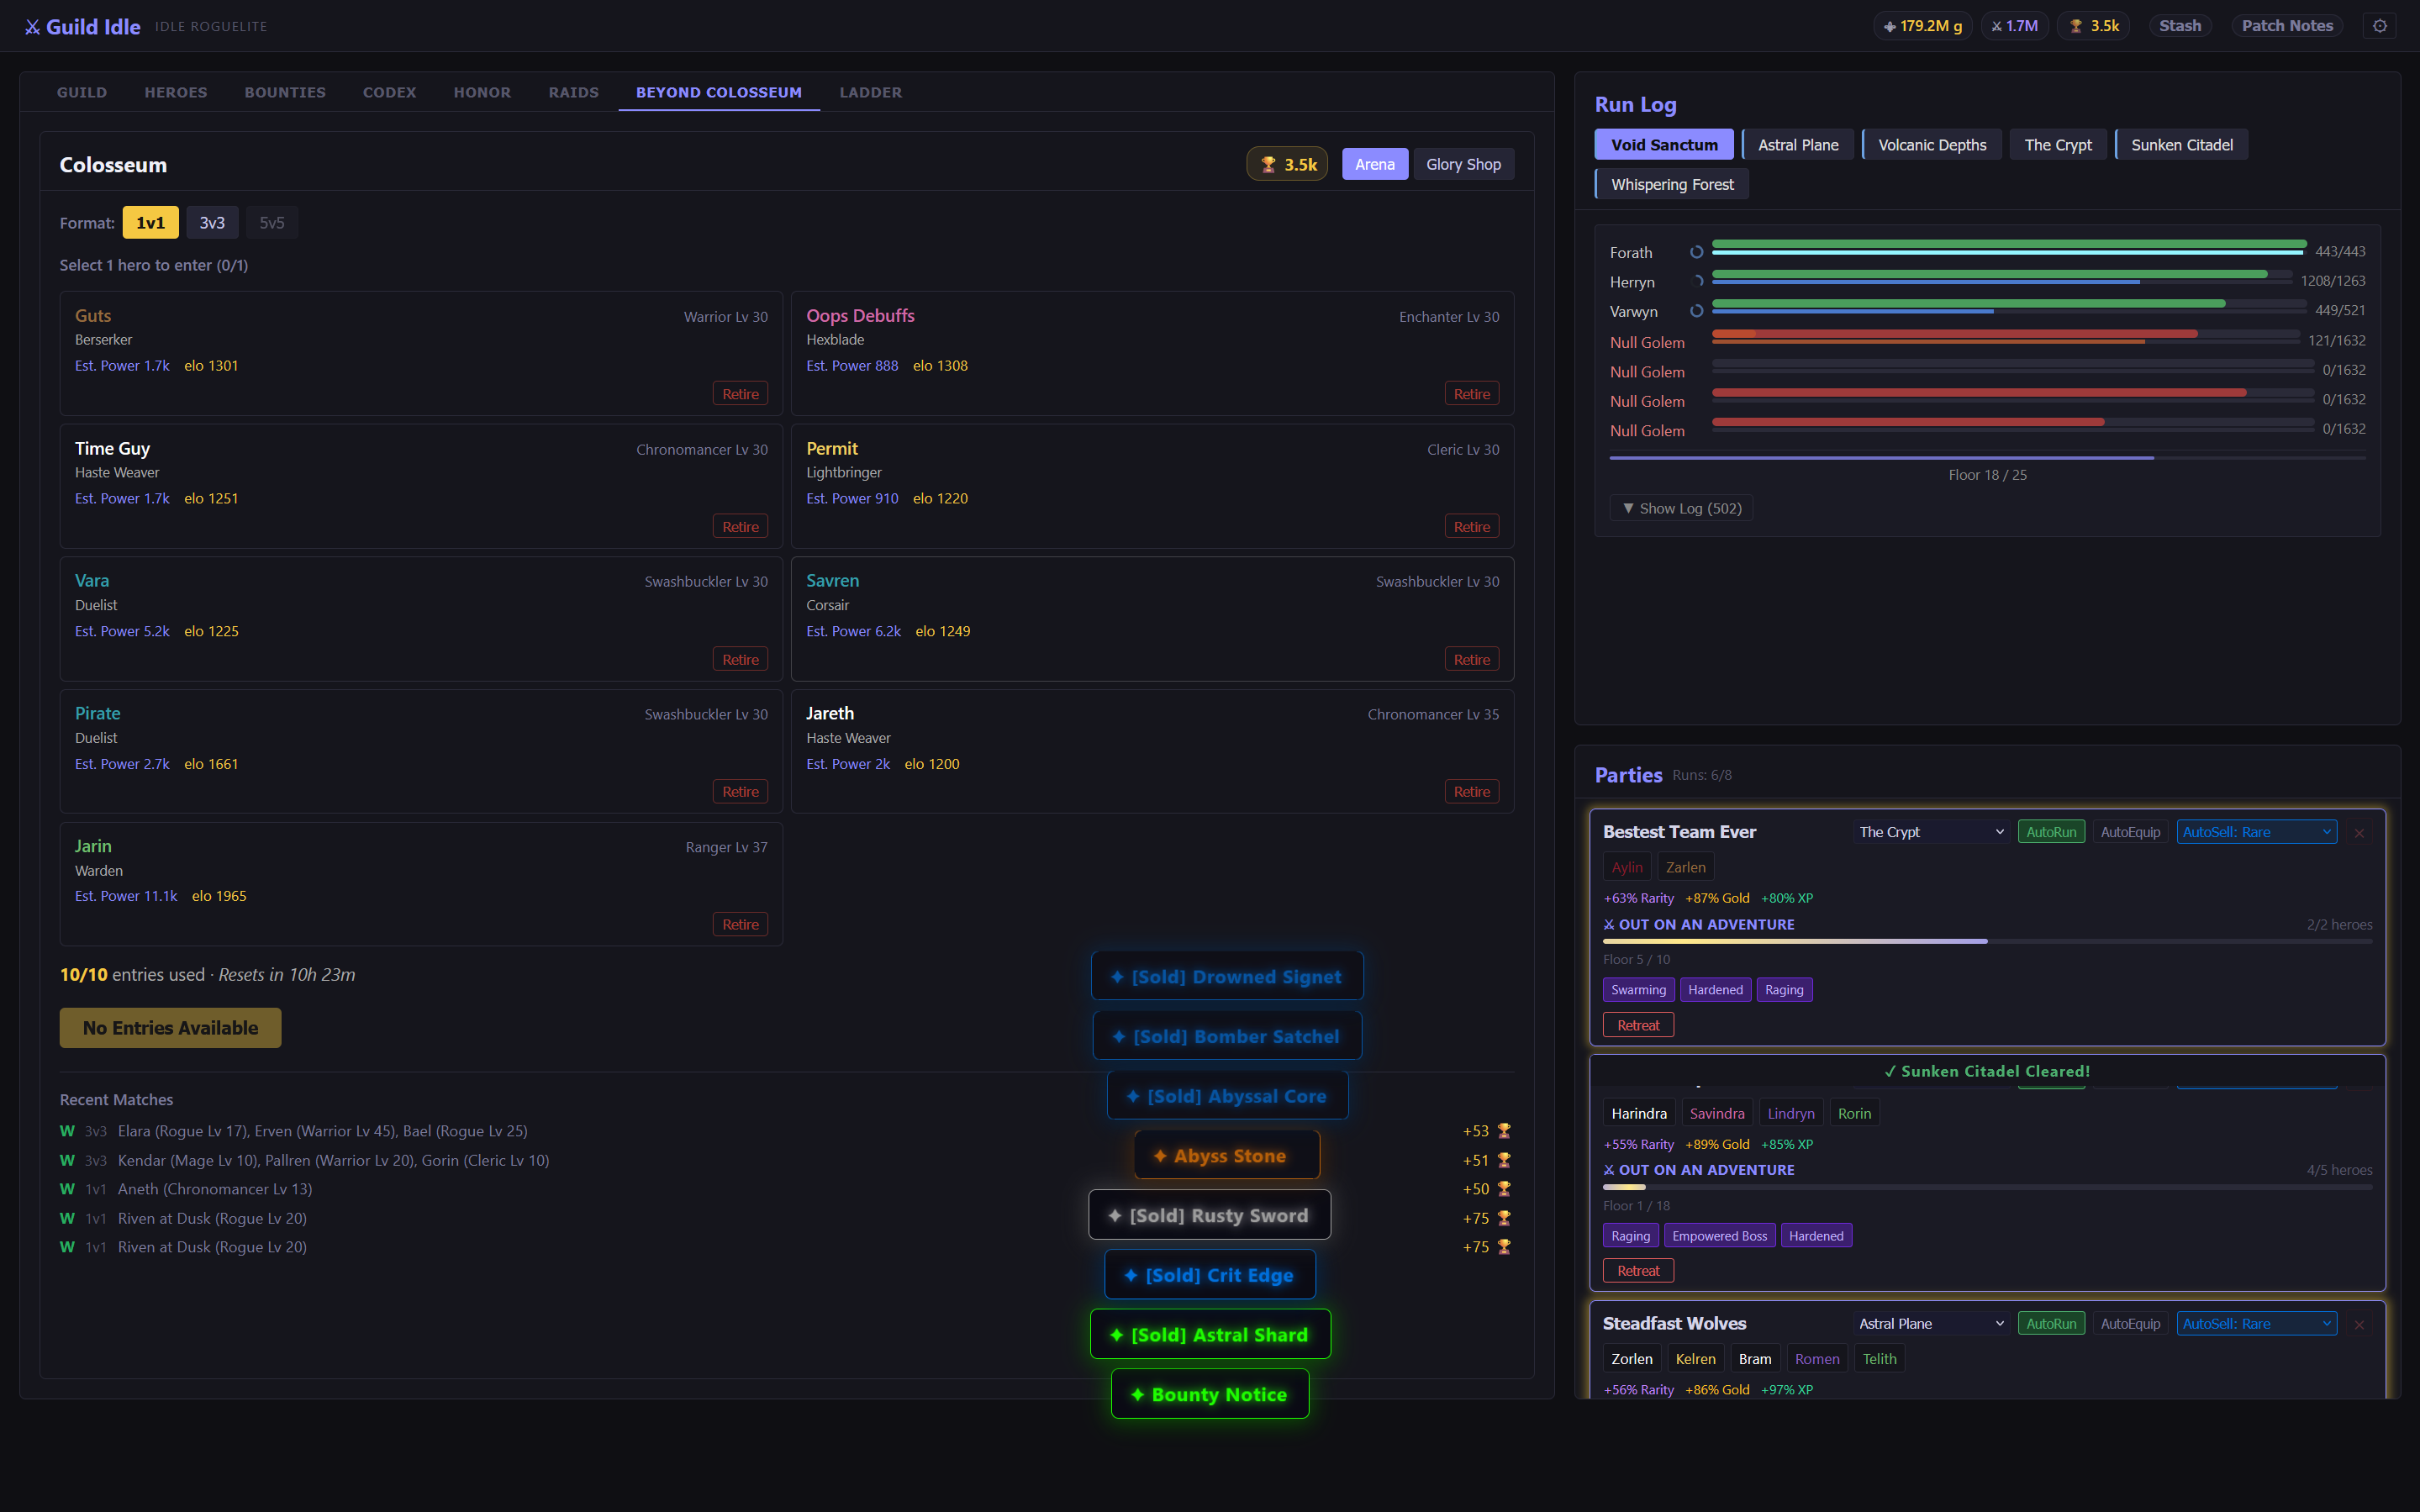Switch to Glory Shop view

point(1463,164)
